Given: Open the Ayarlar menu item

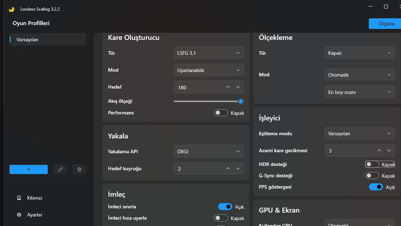Looking at the screenshot, I should click(35, 215).
